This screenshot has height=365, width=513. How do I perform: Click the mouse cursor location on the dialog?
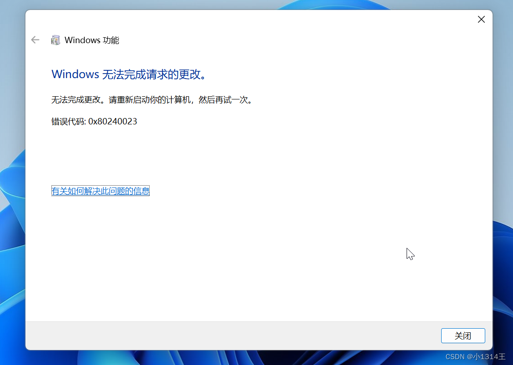point(410,253)
